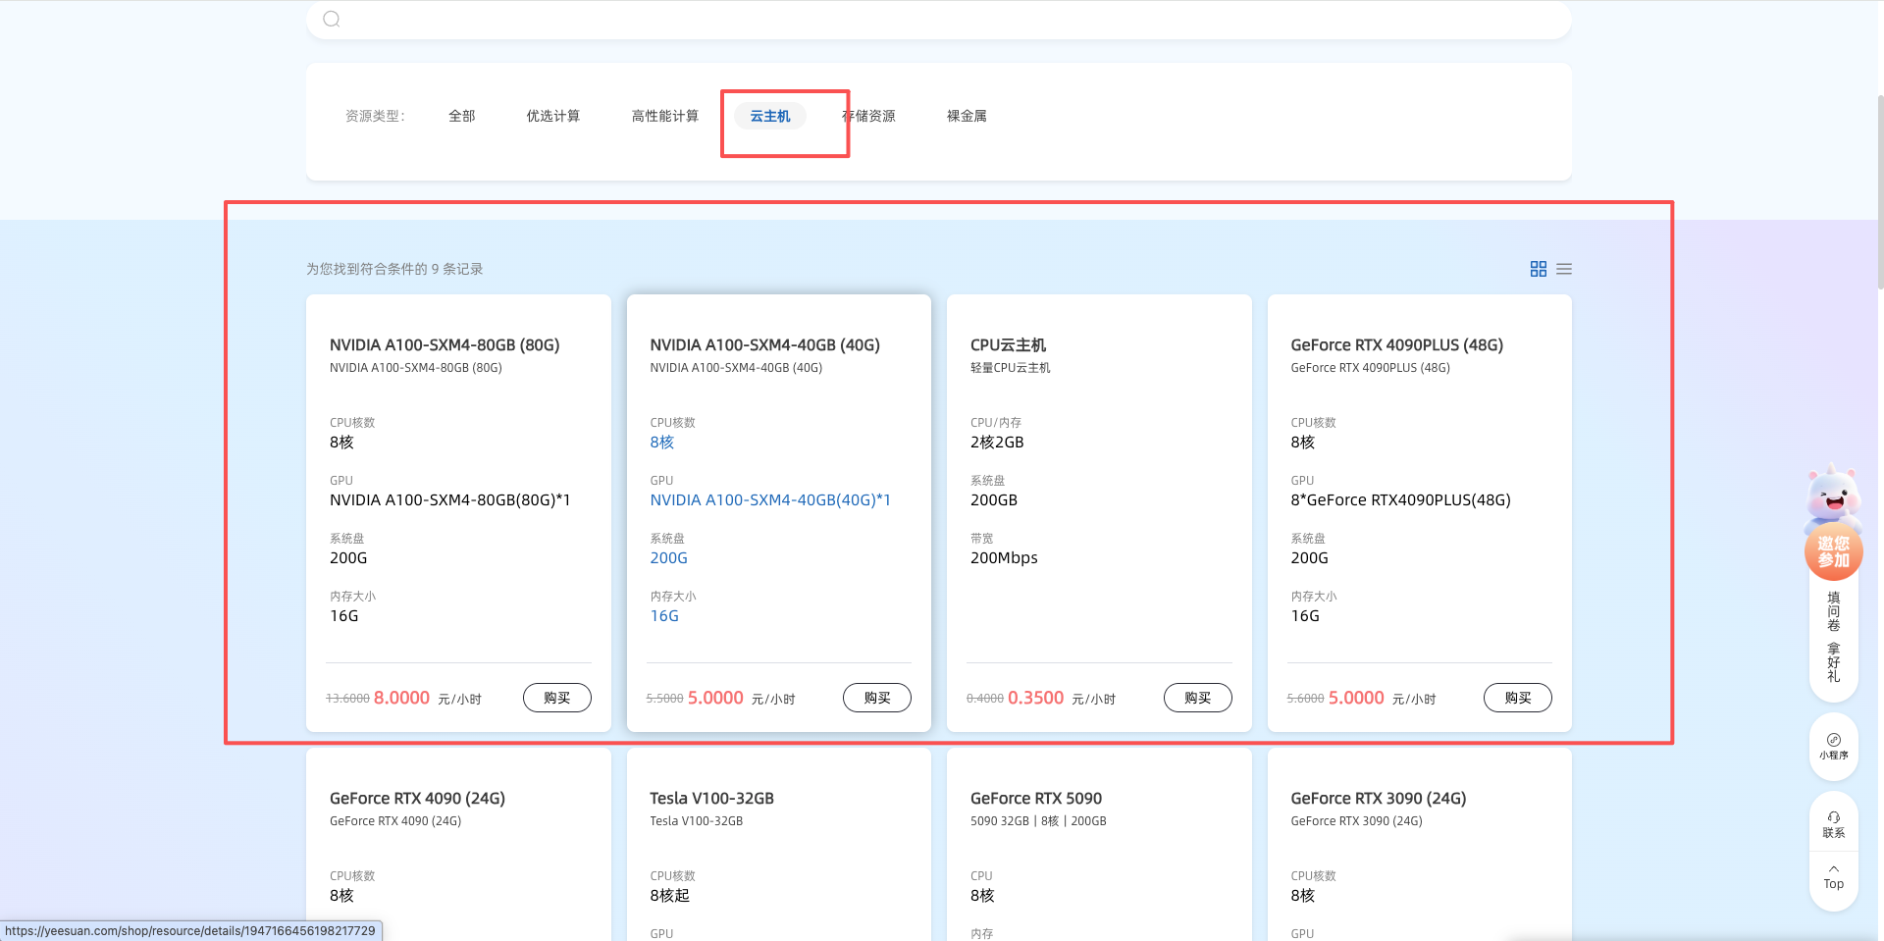The height and width of the screenshot is (941, 1884).
Task: Click the search magnifier icon
Action: (x=332, y=19)
